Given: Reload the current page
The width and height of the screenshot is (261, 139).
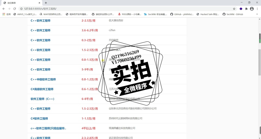Looking at the screenshot, I should click(15, 9).
